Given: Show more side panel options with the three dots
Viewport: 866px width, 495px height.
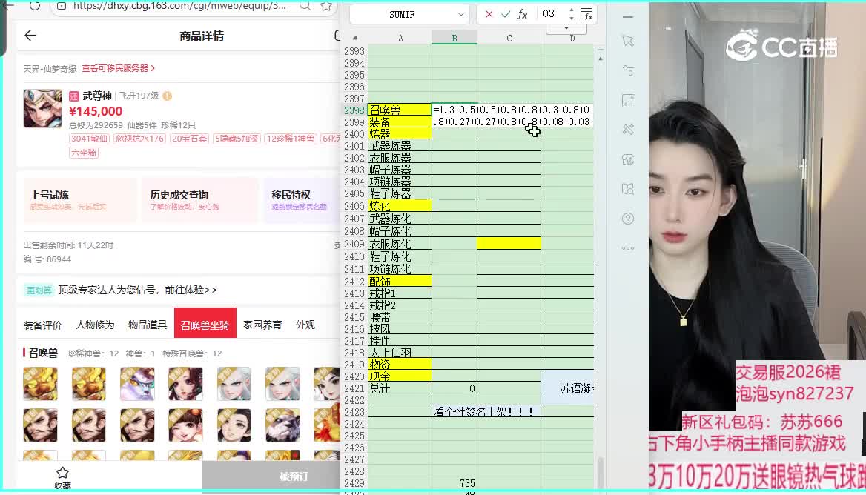Looking at the screenshot, I should pyautogui.click(x=628, y=247).
